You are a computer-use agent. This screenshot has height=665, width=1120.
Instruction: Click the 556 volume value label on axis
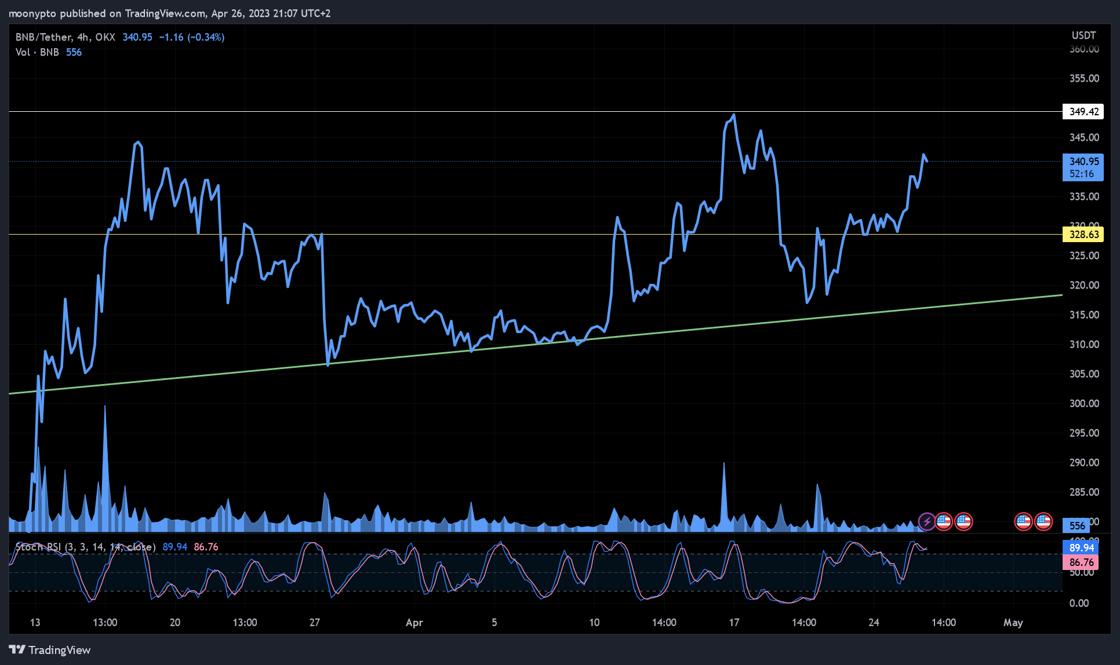[1077, 525]
